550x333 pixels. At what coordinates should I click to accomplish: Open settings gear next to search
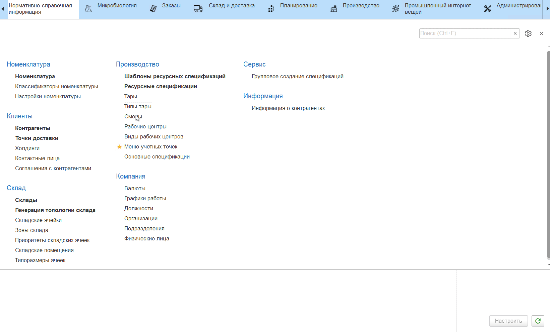point(528,33)
